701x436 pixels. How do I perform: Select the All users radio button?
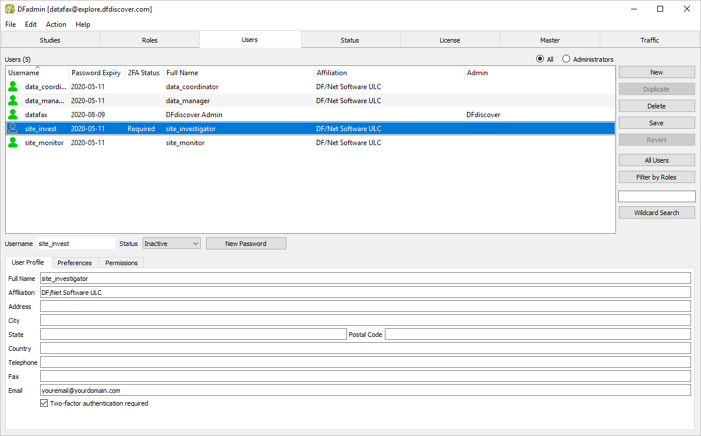tap(540, 59)
